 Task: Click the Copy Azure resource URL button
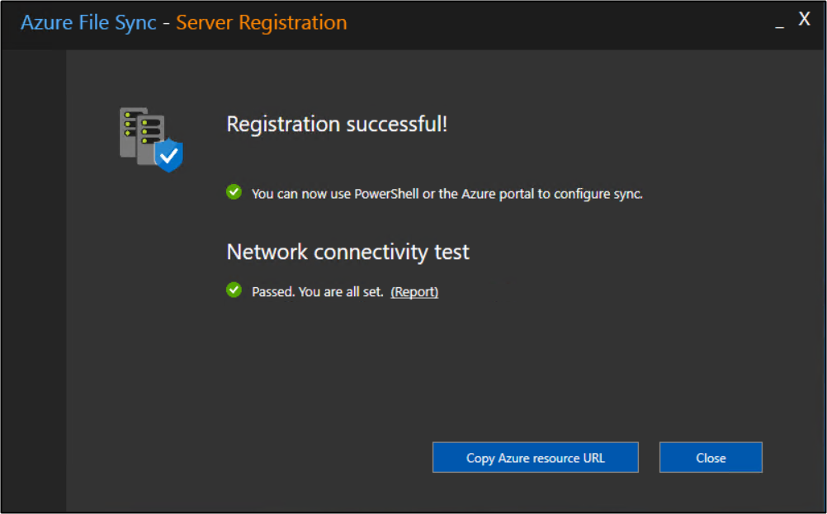pos(535,457)
